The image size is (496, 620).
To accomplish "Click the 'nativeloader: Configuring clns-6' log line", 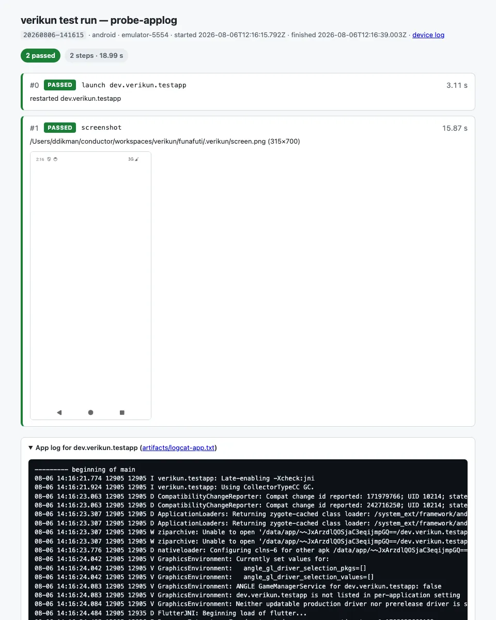I will [x=251, y=550].
